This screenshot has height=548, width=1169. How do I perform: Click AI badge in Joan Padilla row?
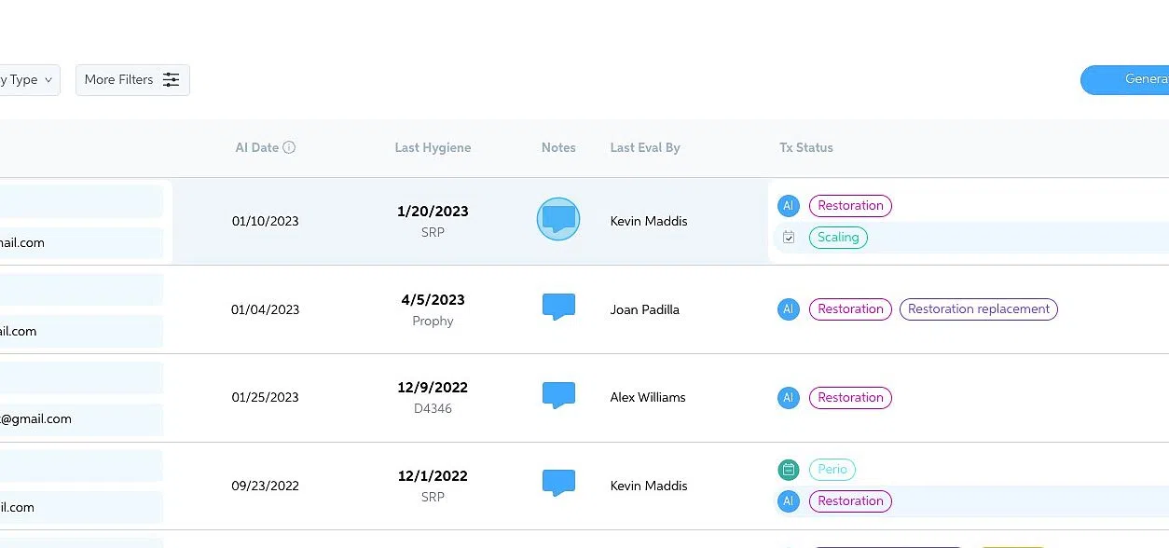[788, 309]
